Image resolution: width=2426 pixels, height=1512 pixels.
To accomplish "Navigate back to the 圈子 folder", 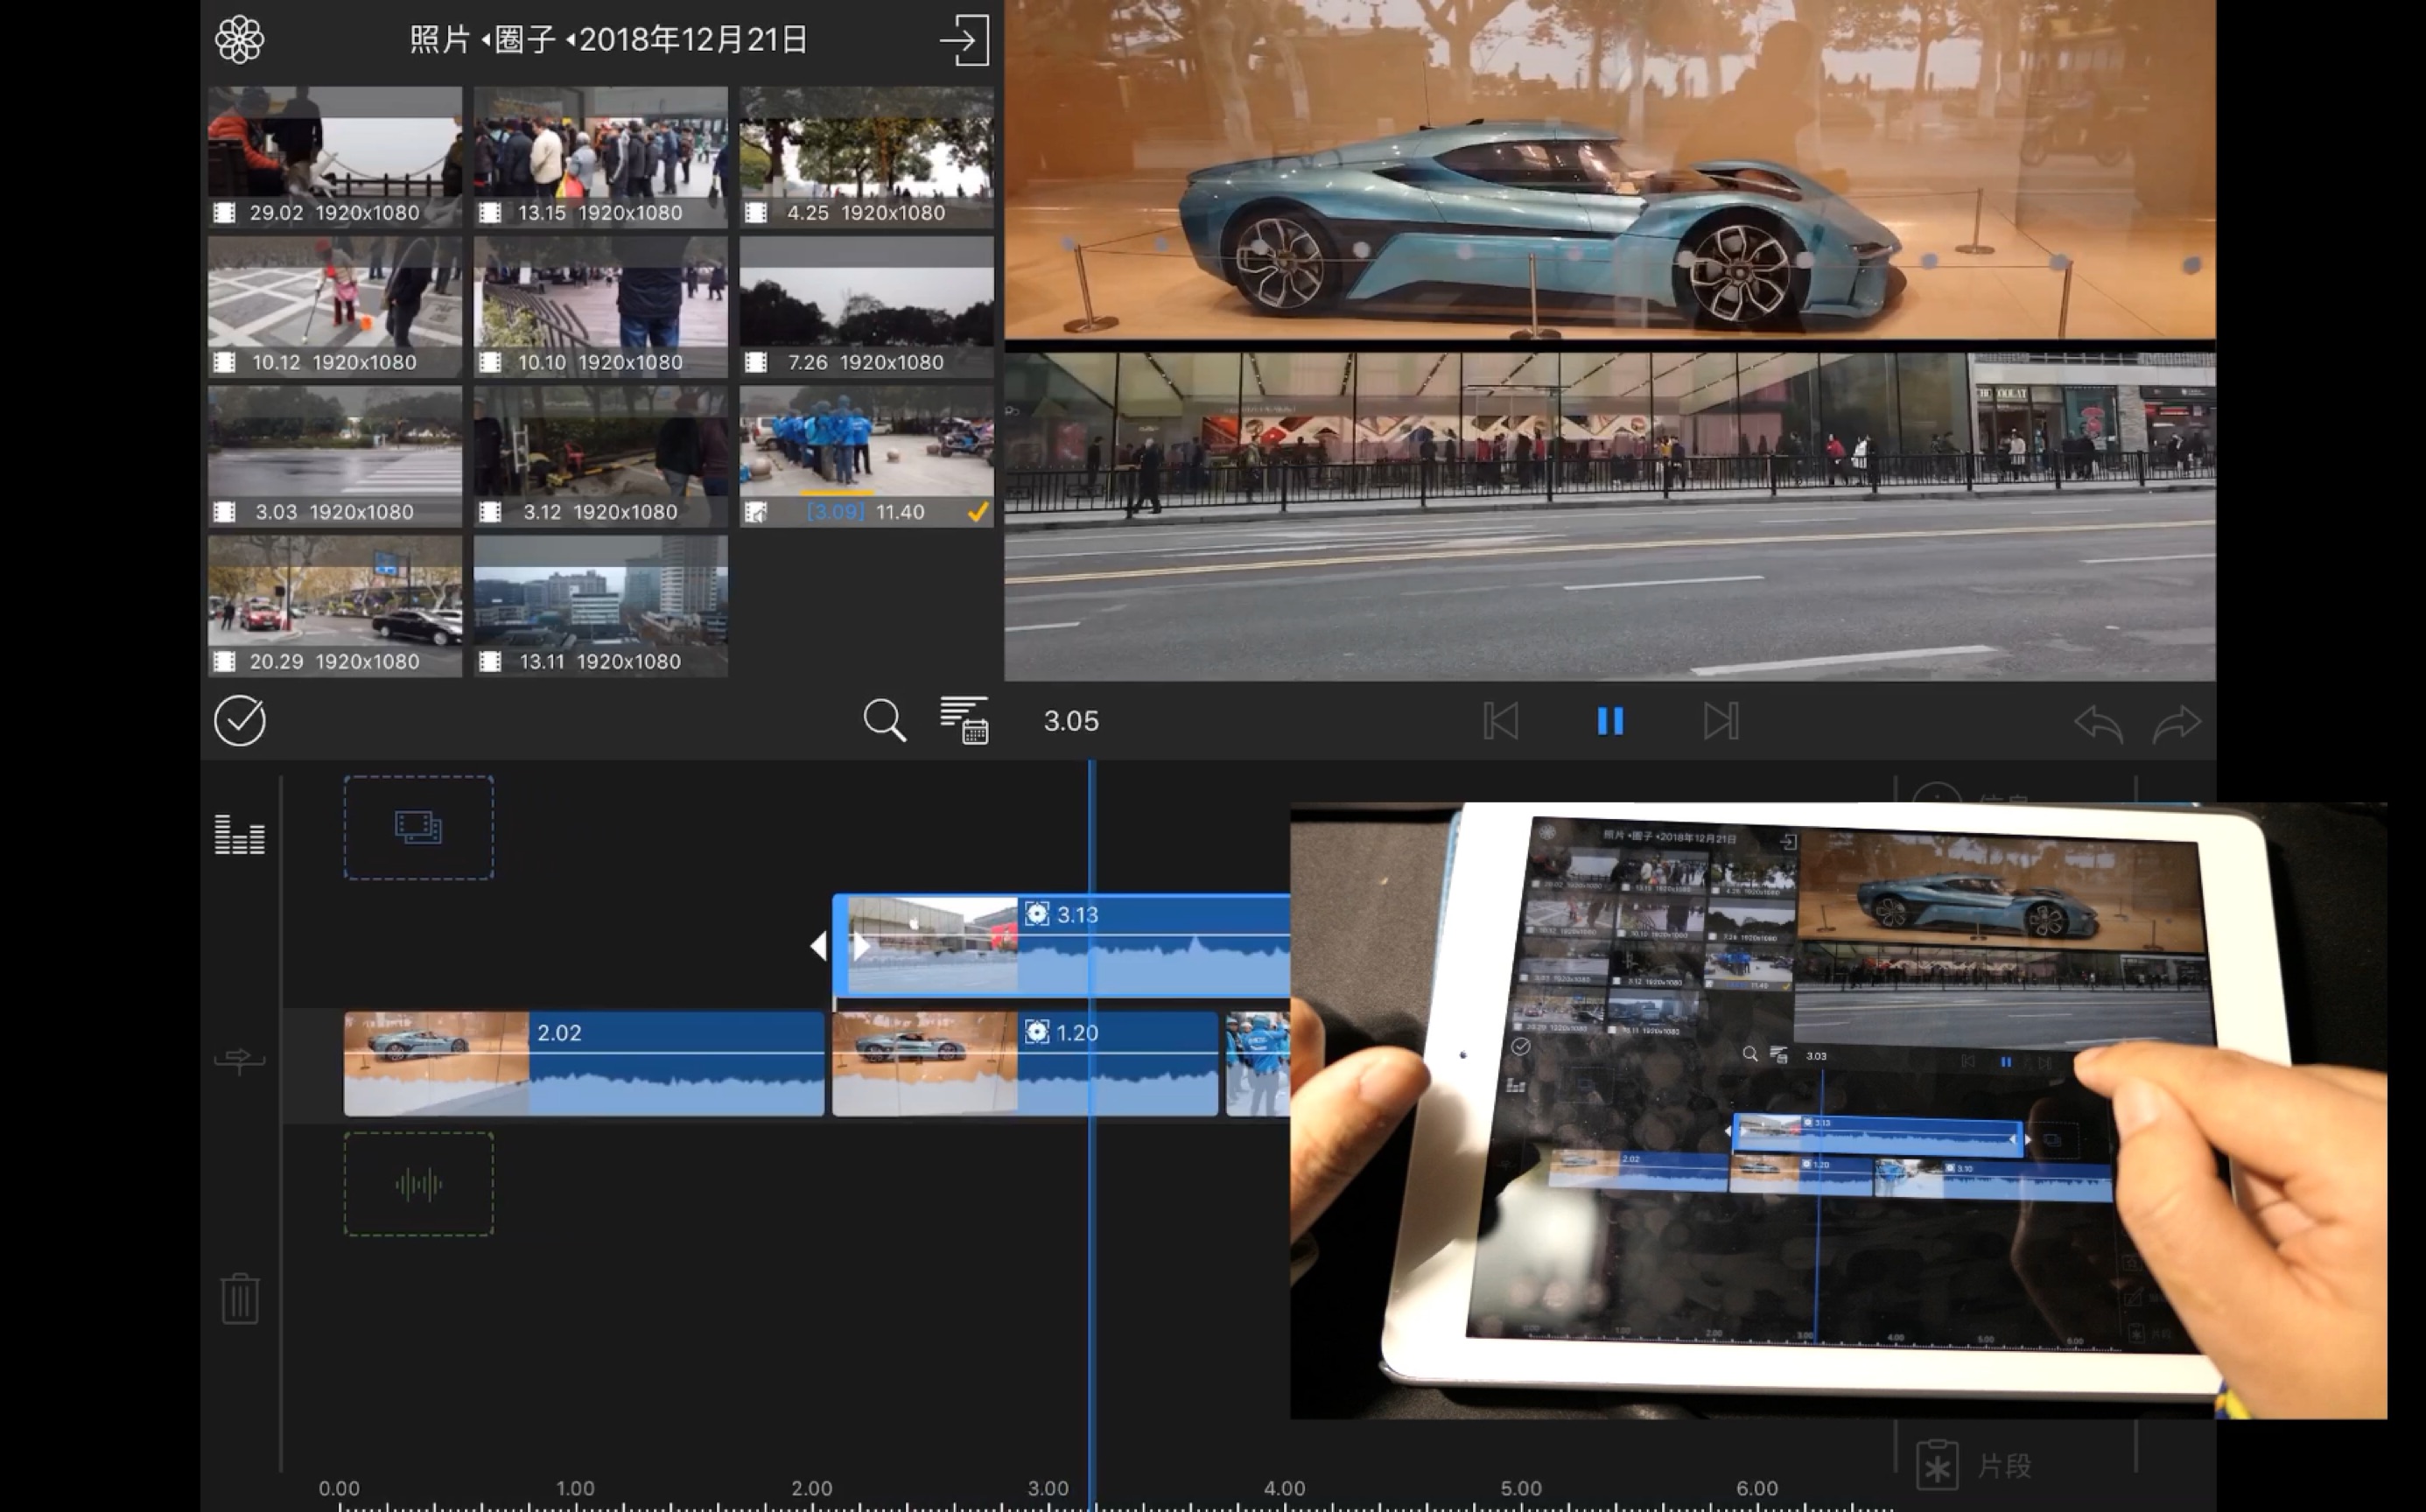I will click(x=525, y=40).
